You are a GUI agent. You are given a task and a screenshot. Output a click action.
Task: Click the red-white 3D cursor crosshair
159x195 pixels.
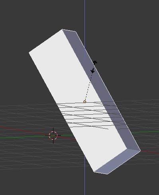pyautogui.click(x=53, y=135)
